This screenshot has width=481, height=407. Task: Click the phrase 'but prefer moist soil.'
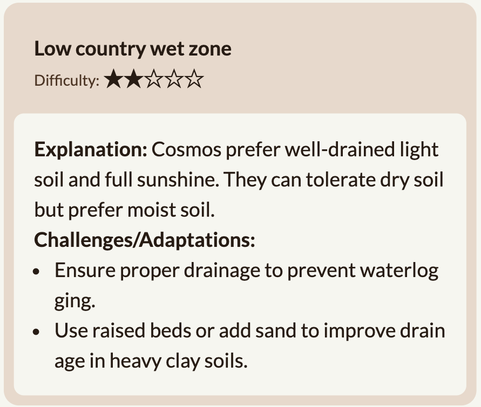[124, 210]
